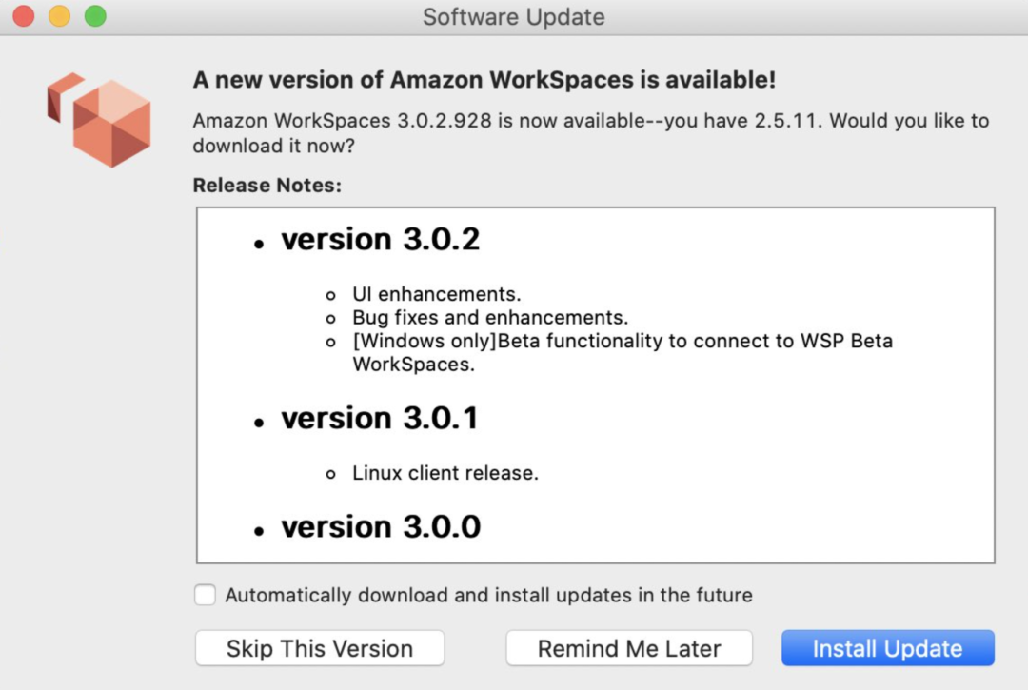
Task: Click 'UI enhancements.' release note
Action: coord(437,294)
